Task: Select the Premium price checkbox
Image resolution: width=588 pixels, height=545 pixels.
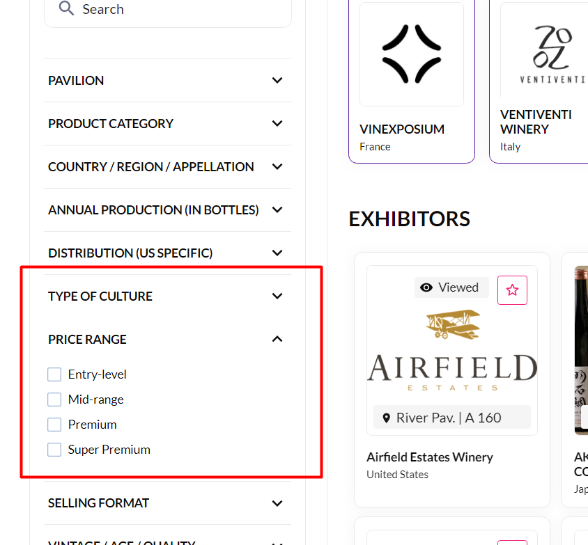Action: pyautogui.click(x=54, y=425)
